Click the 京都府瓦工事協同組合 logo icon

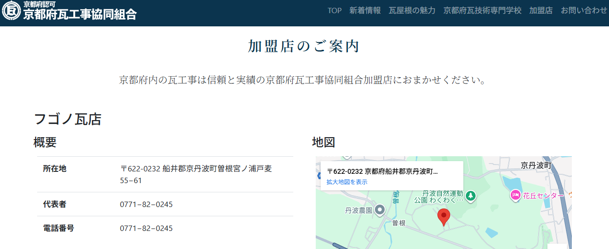click(x=11, y=10)
